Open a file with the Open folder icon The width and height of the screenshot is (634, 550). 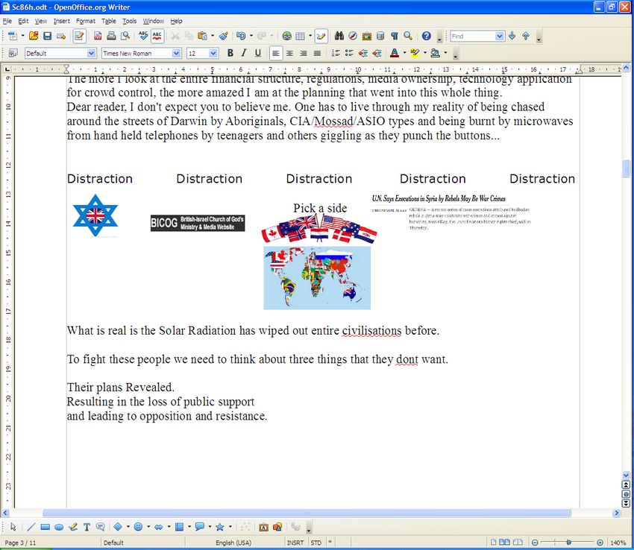(34, 36)
